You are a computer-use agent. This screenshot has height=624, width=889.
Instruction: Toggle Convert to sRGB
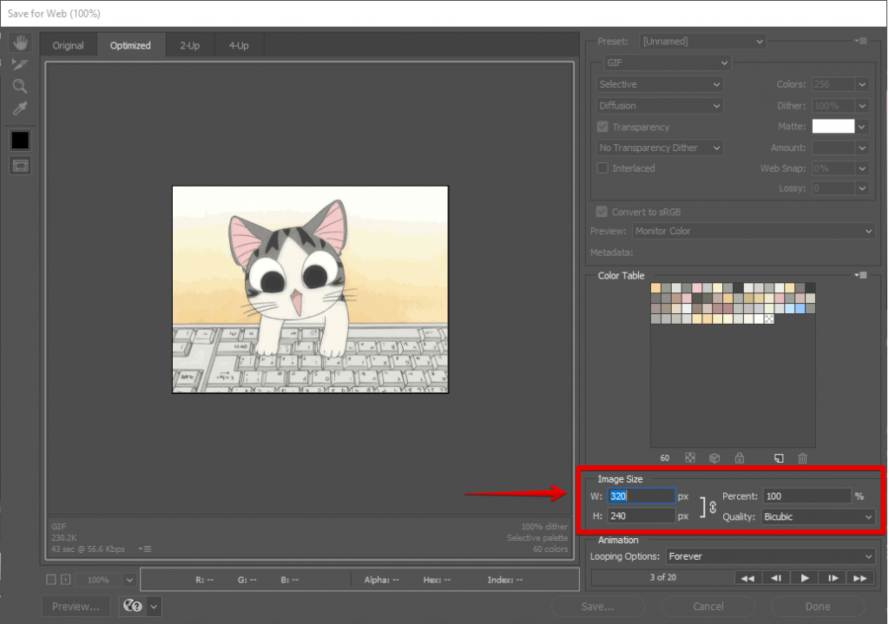602,211
